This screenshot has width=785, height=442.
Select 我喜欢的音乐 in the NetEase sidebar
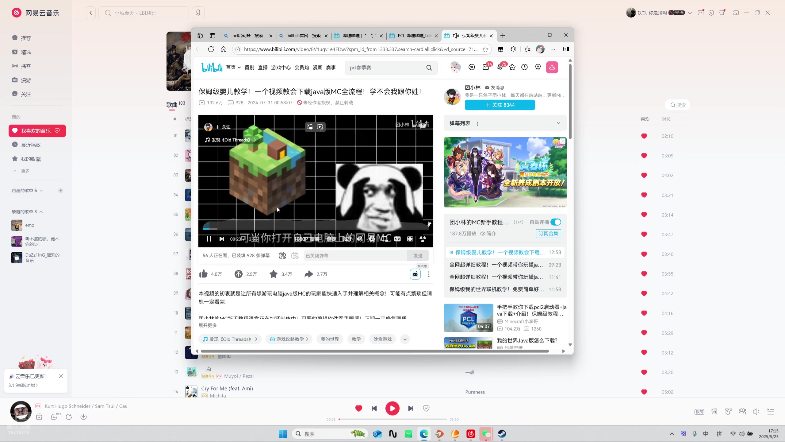(x=37, y=131)
